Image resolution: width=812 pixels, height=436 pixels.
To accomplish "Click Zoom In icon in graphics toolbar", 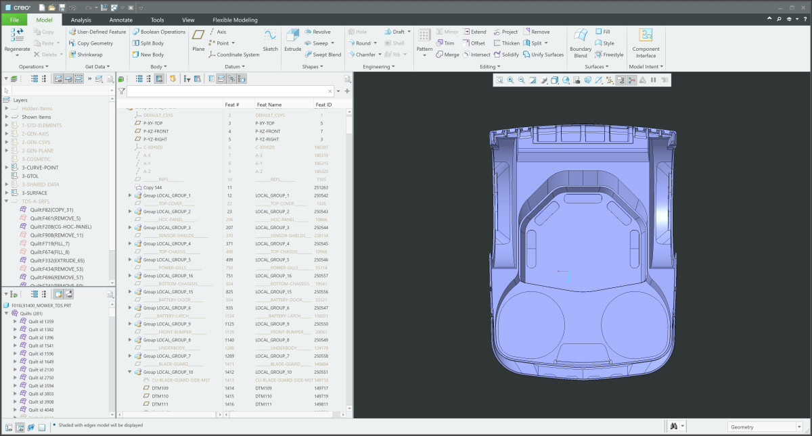I will tap(510, 80).
